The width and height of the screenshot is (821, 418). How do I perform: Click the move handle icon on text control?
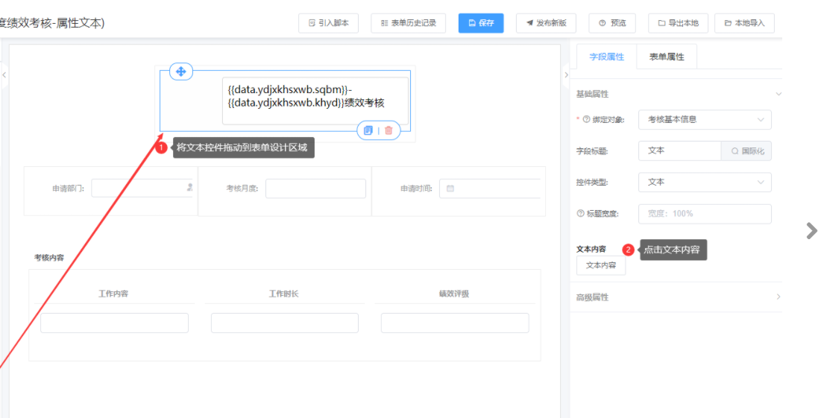point(180,72)
